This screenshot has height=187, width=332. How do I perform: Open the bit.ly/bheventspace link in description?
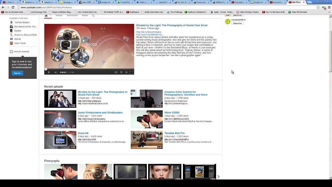point(149,32)
